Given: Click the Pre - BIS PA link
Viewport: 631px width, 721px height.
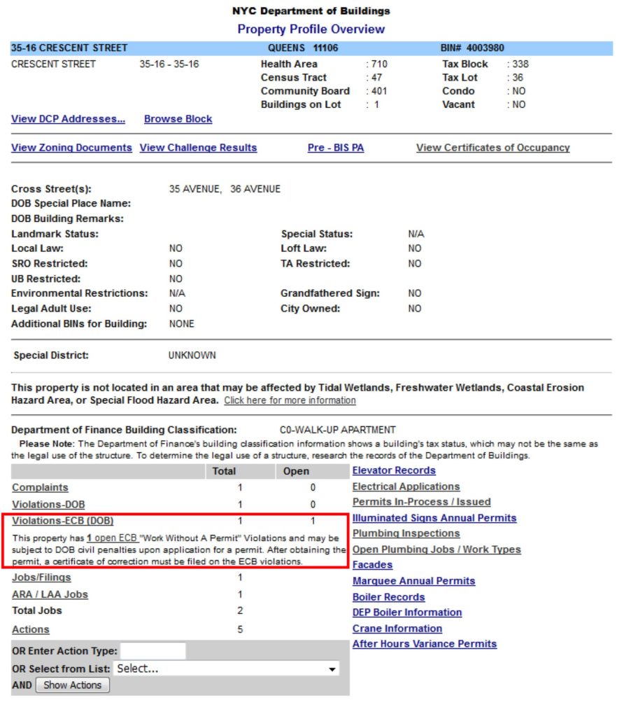Looking at the screenshot, I should pos(336,148).
